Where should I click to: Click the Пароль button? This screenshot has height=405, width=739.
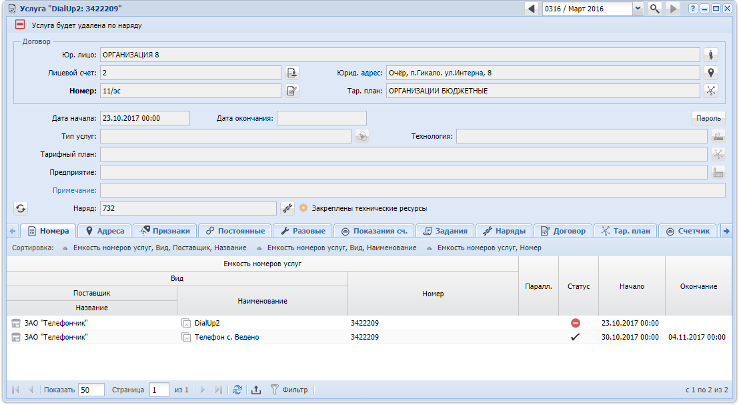pyautogui.click(x=708, y=118)
